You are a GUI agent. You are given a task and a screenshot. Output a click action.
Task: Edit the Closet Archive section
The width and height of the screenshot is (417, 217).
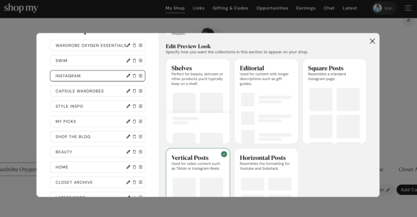pos(128,182)
